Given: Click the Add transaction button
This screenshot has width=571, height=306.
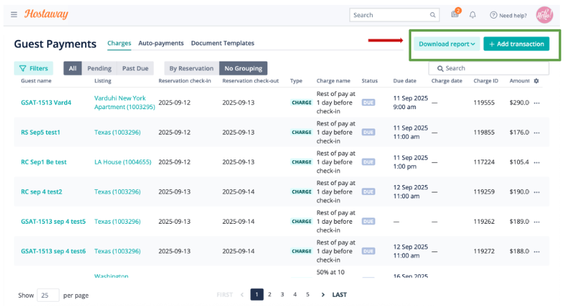Looking at the screenshot, I should pyautogui.click(x=516, y=44).
